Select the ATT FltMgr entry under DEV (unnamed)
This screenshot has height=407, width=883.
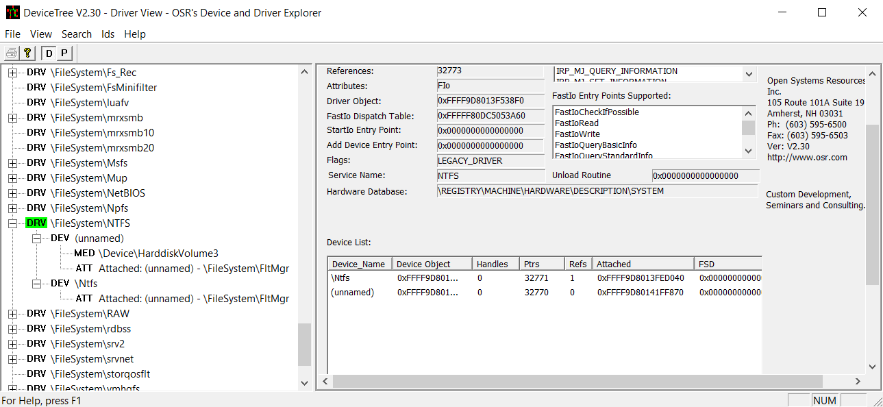click(182, 269)
